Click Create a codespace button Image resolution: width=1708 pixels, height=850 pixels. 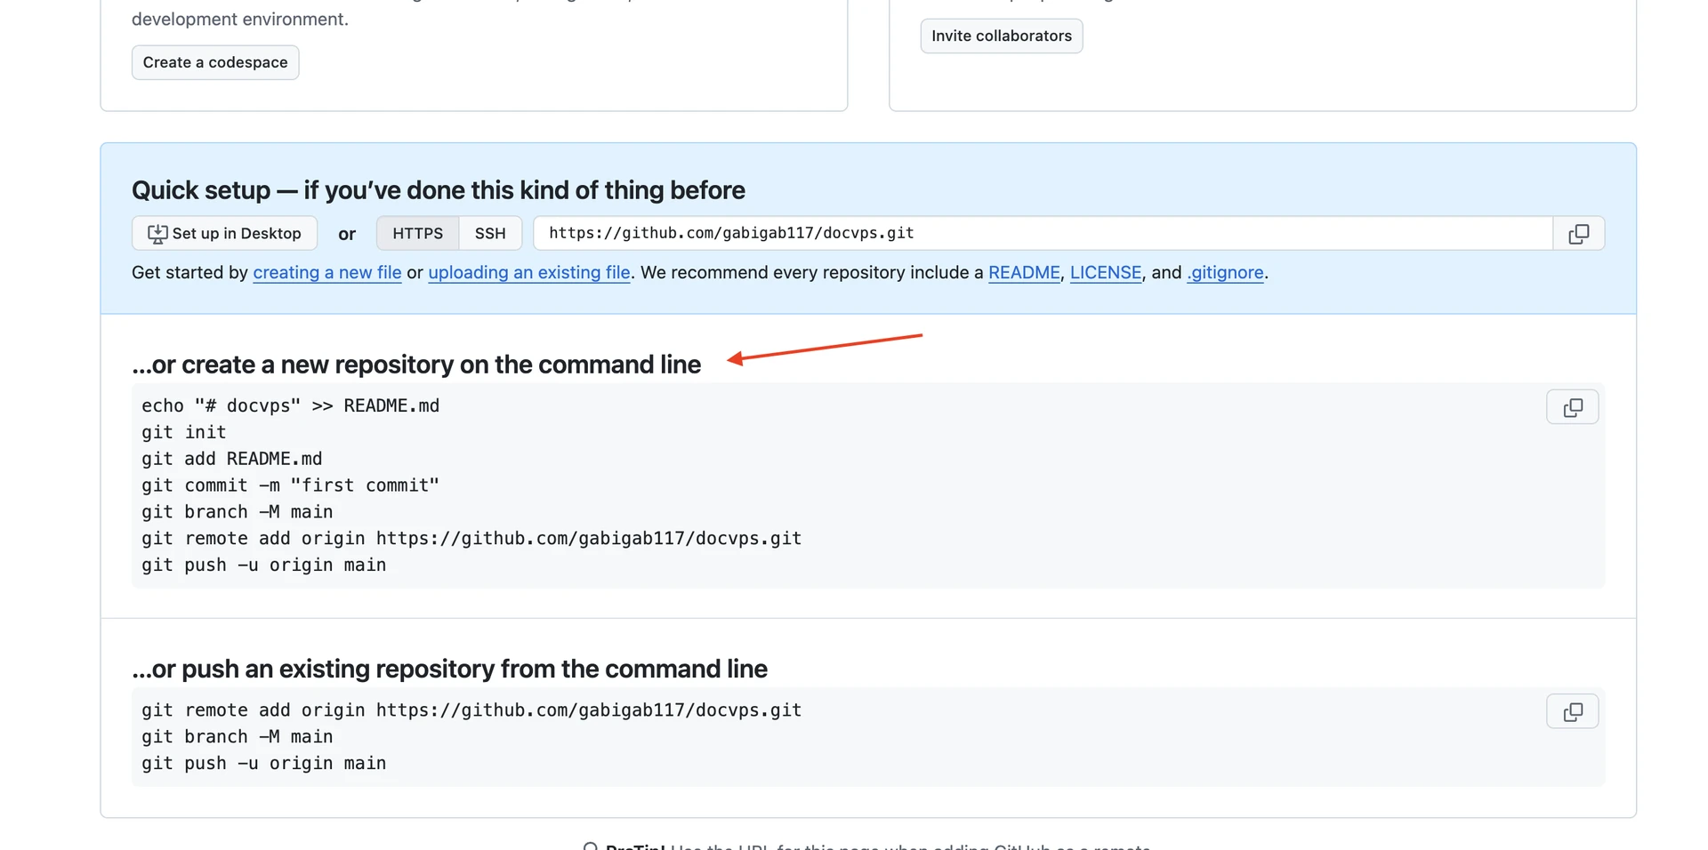tap(215, 62)
